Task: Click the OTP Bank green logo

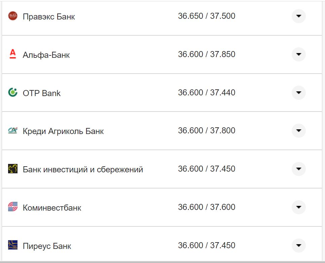Action: coord(12,92)
